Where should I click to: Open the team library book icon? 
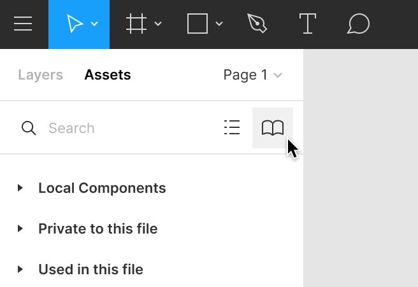(x=273, y=128)
